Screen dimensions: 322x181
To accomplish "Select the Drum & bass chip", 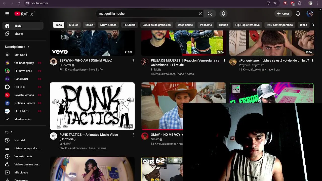I will 108,25.
